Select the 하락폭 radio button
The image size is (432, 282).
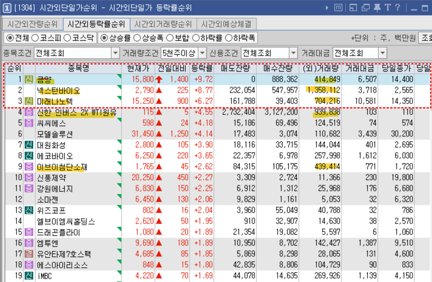pos(229,38)
